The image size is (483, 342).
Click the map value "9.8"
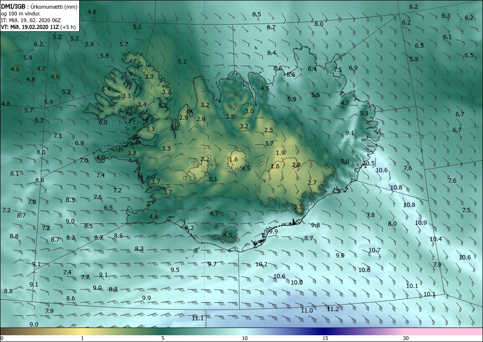(x=315, y=225)
